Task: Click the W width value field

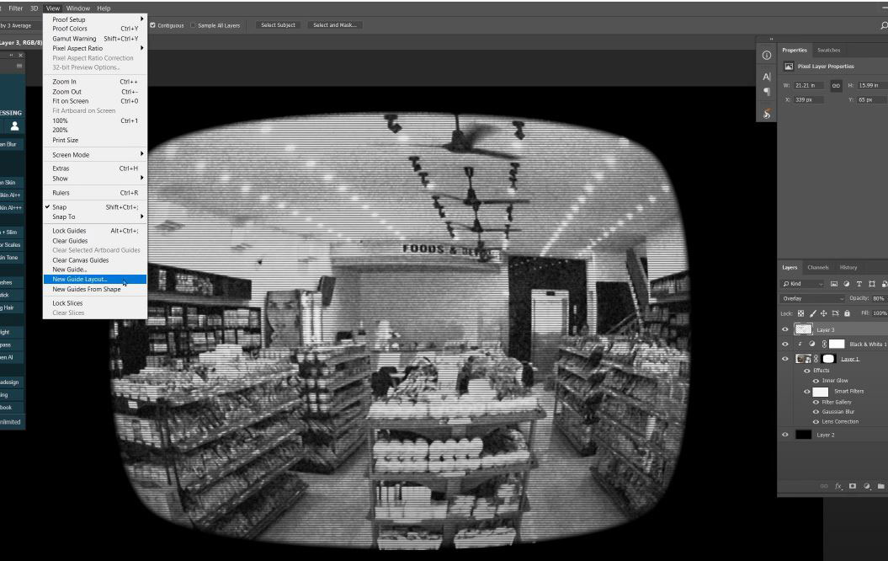Action: (x=807, y=86)
